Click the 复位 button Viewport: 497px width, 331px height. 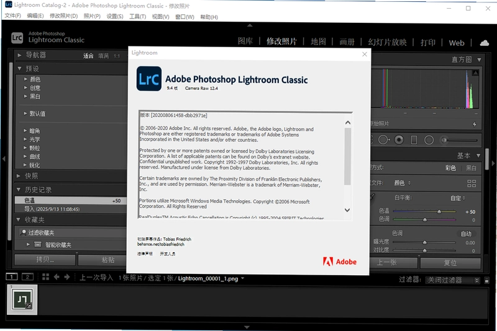click(x=450, y=263)
